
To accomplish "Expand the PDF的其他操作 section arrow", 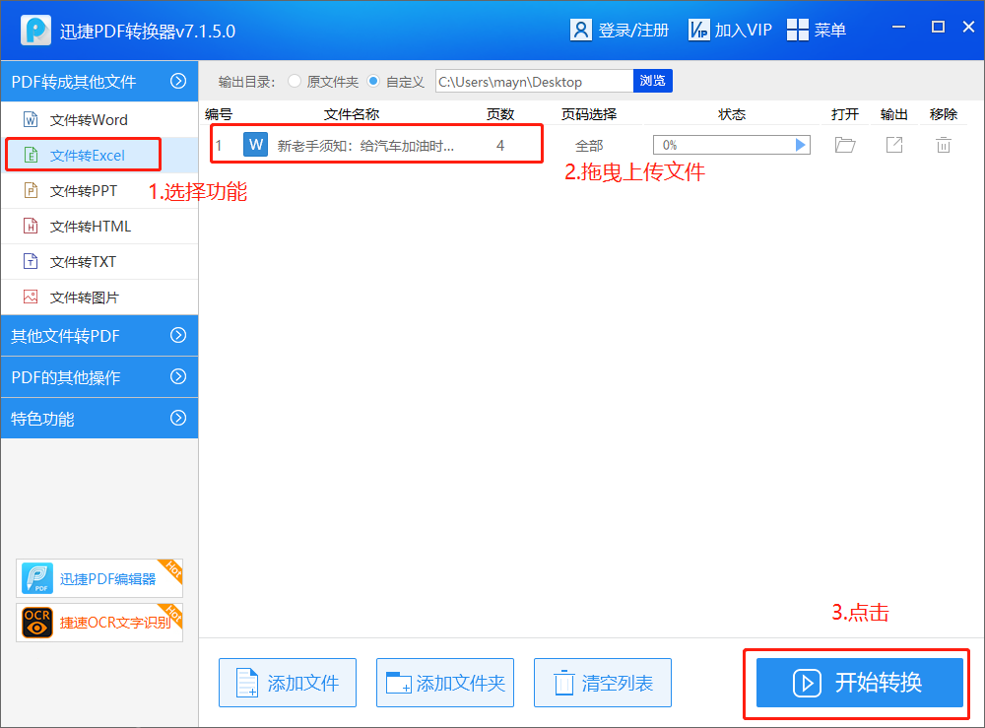I will (178, 377).
